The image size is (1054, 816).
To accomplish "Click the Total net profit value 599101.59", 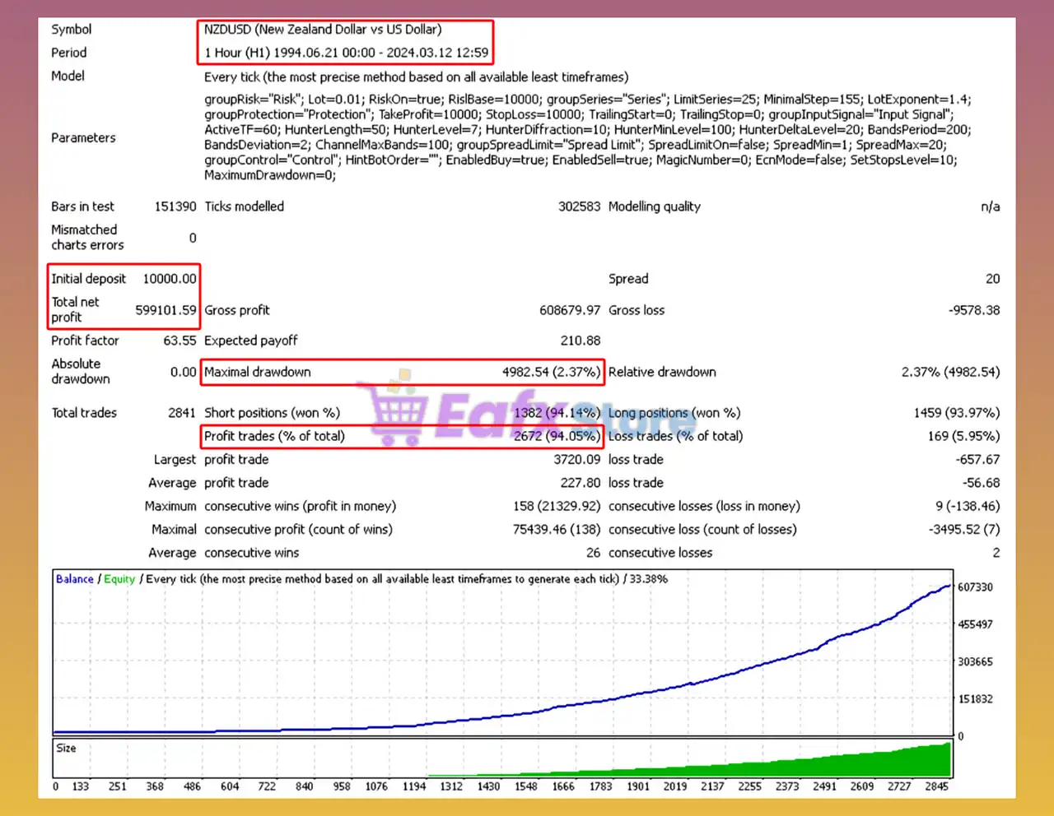I will [x=166, y=310].
